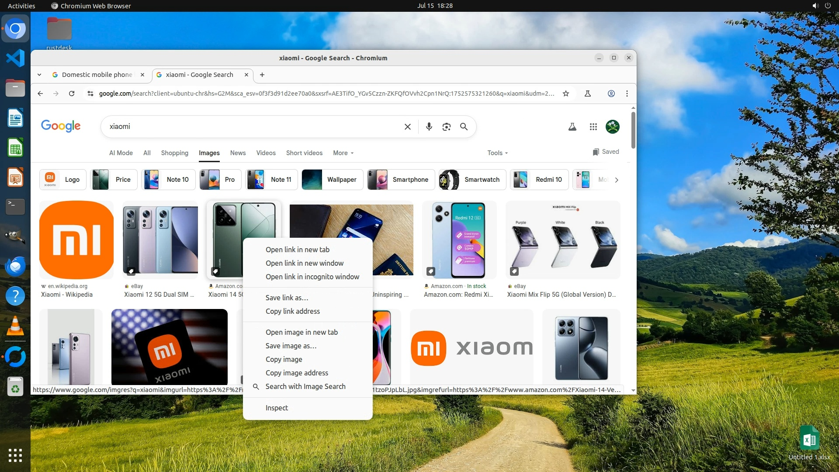Click the Search Labs flask icon

click(x=572, y=127)
